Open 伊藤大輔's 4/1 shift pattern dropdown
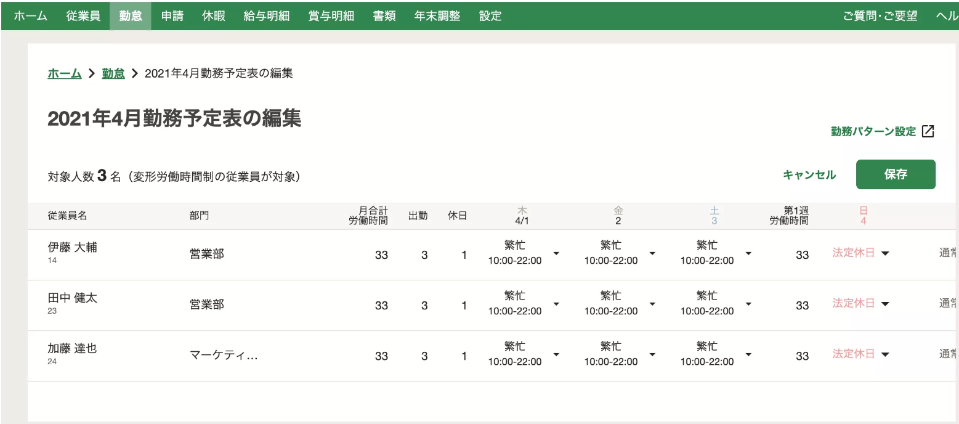The width and height of the screenshot is (959, 424). 556,253
